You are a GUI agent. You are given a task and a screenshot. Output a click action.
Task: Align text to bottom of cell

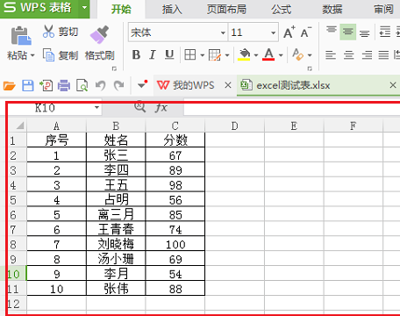(364, 32)
